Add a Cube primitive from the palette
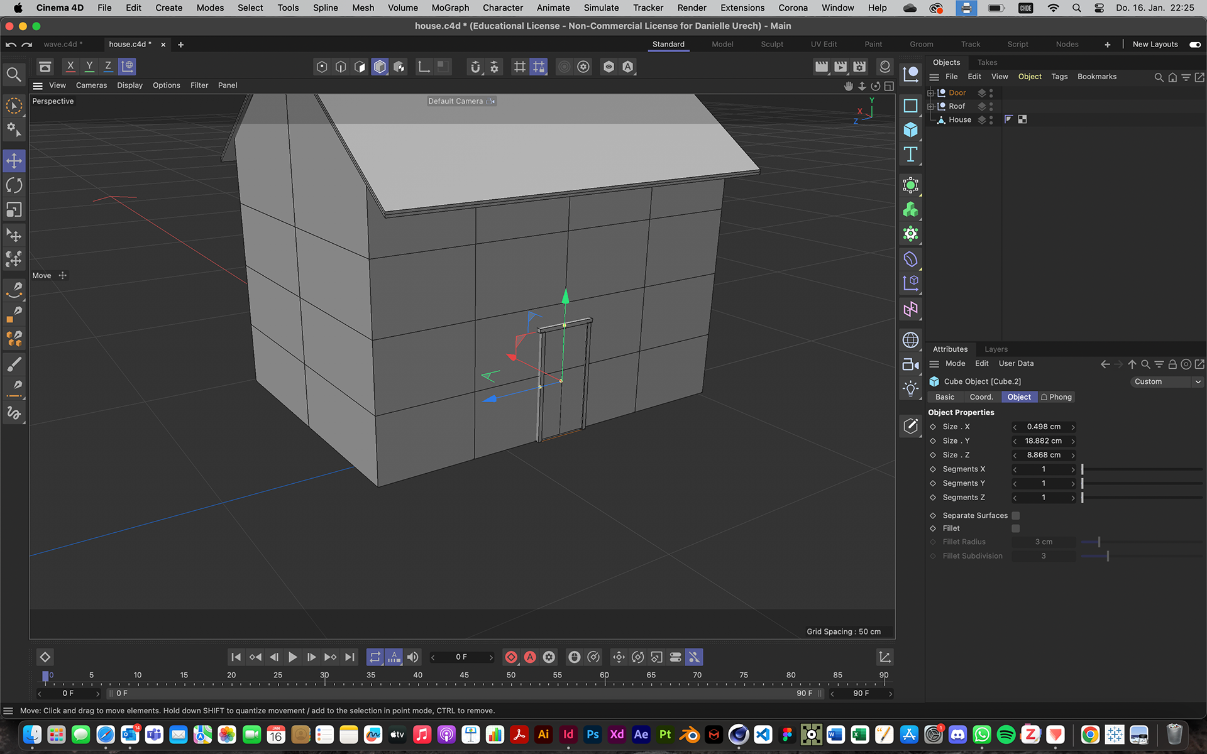Viewport: 1207px width, 754px height. (910, 130)
